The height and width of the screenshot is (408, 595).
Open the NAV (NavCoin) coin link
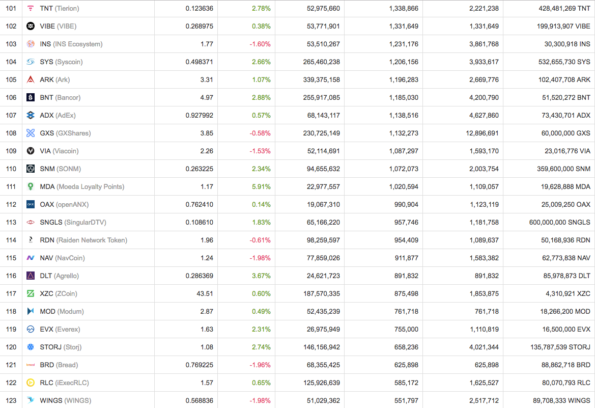[62, 258]
